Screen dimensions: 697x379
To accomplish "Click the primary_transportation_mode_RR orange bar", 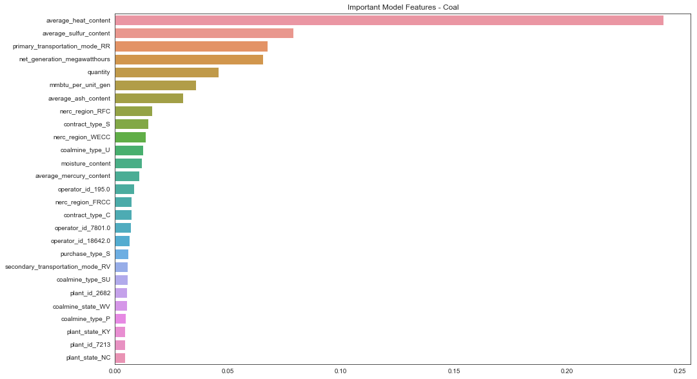I will point(191,46).
